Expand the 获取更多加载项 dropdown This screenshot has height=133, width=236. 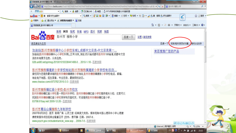pyautogui.click(x=73, y=21)
